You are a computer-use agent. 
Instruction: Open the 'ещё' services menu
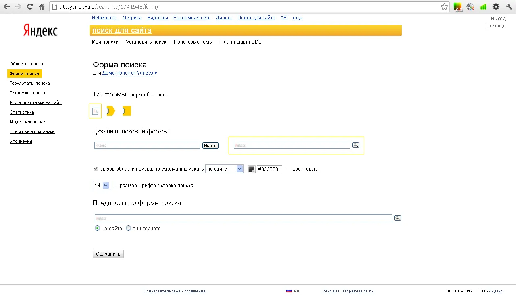[298, 18]
